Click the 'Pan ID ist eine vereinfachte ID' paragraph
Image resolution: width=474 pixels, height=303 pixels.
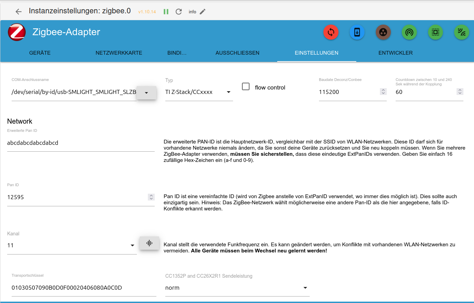(310, 203)
